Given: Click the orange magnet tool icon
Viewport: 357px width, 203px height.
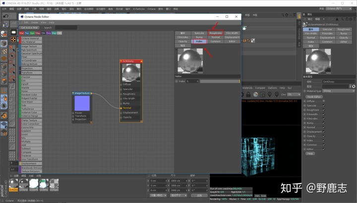Looking at the screenshot, I should (x=4, y=115).
